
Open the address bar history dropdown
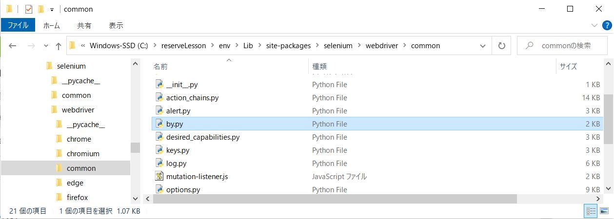coord(483,46)
